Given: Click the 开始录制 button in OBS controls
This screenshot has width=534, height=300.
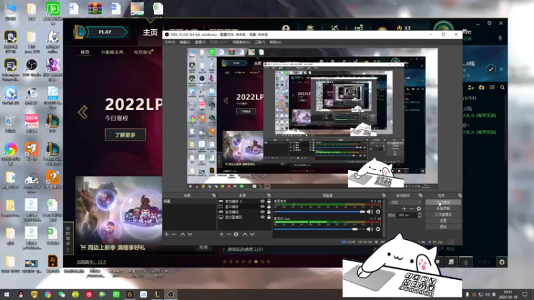Looking at the screenshot, I should pos(443,208).
